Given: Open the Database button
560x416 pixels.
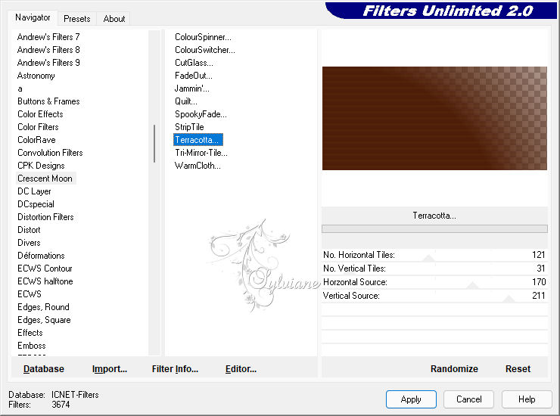Looking at the screenshot, I should (x=44, y=369).
